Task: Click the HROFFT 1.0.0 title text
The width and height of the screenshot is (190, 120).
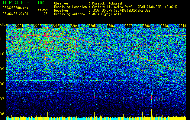Action: 24,2
